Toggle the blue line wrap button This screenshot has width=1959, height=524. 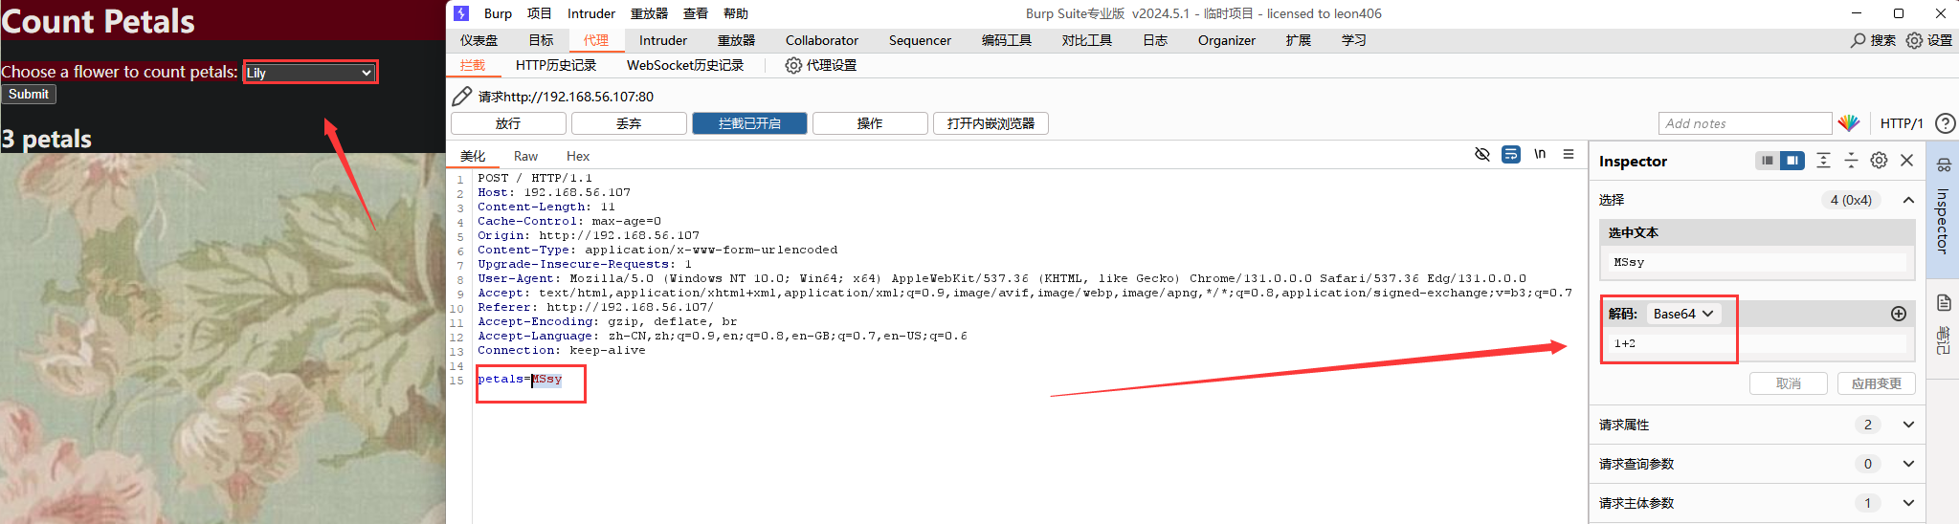[x=1511, y=154]
